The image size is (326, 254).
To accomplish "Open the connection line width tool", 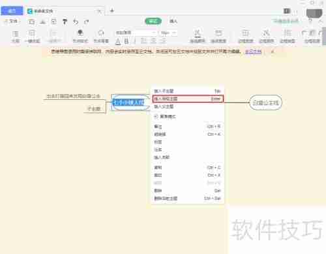I will (218, 37).
